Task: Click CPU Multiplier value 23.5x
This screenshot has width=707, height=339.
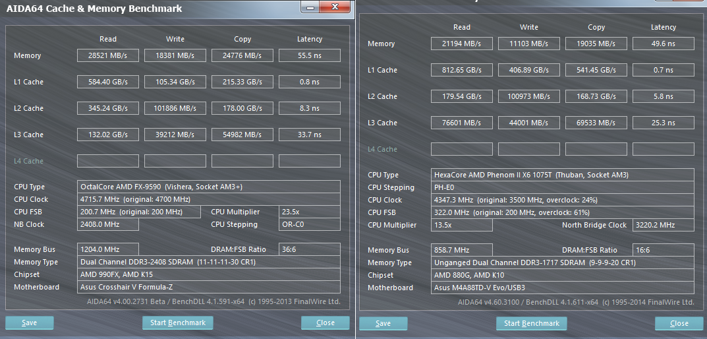Action: click(309, 212)
